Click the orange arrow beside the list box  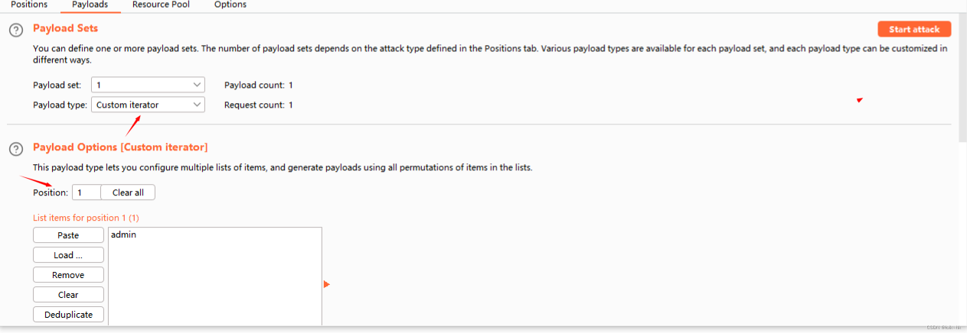click(x=327, y=285)
